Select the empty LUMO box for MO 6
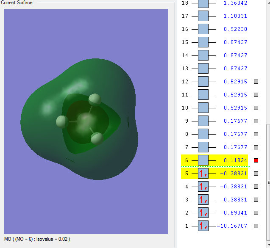The image size is (270, 248). pos(203,160)
